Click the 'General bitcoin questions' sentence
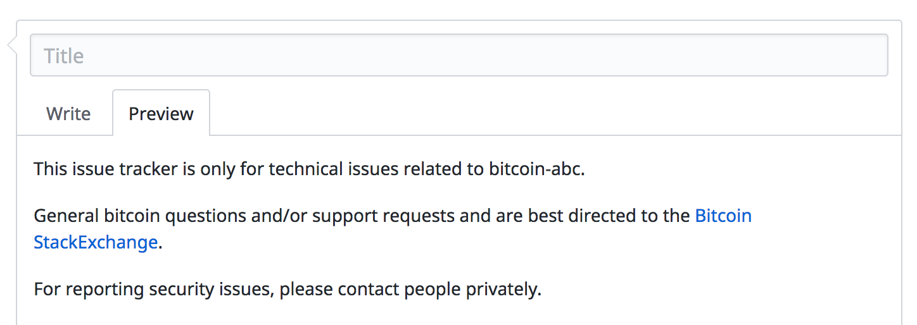This screenshot has height=325, width=917. (x=393, y=229)
